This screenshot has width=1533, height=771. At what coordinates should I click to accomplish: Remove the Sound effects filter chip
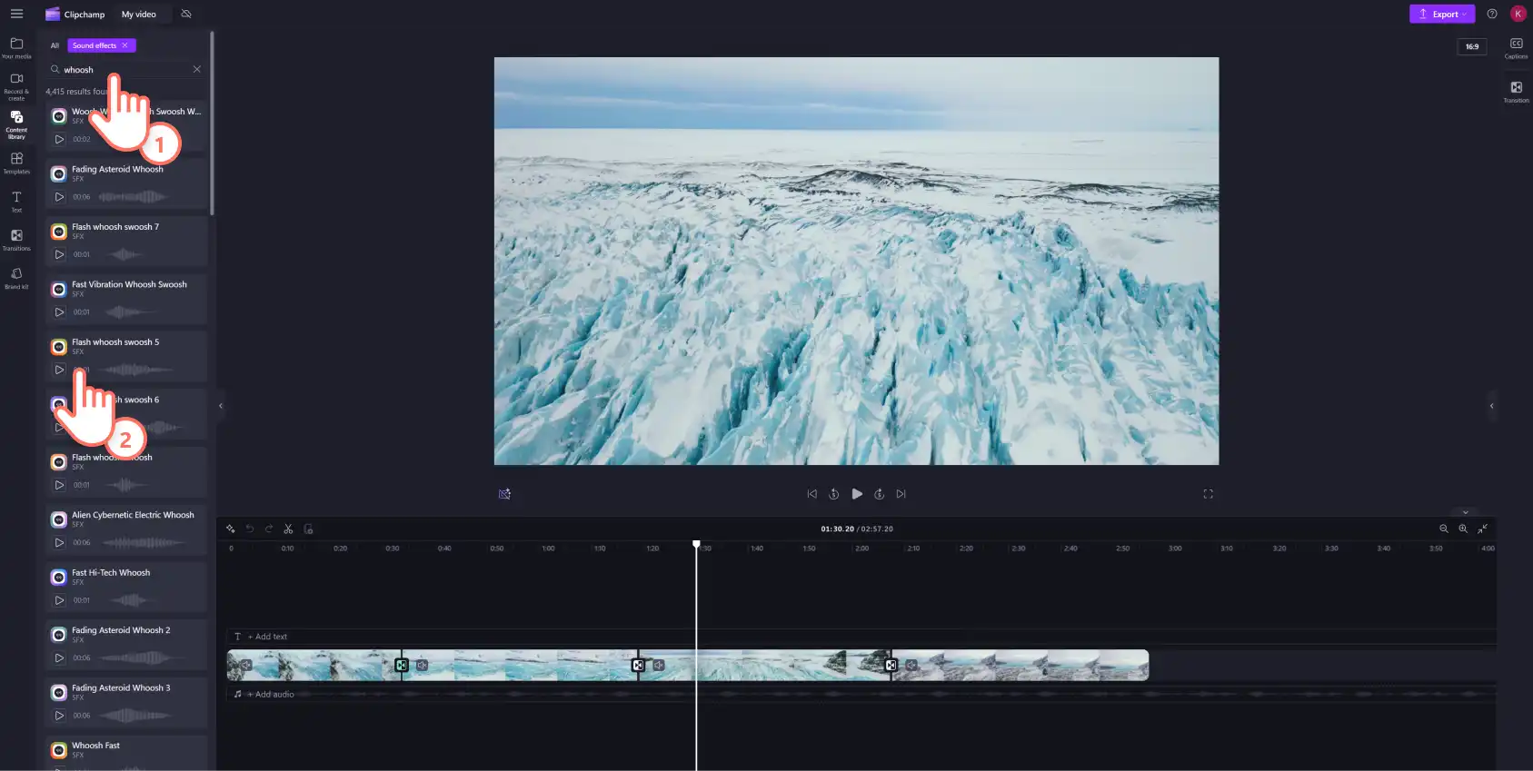tap(124, 45)
